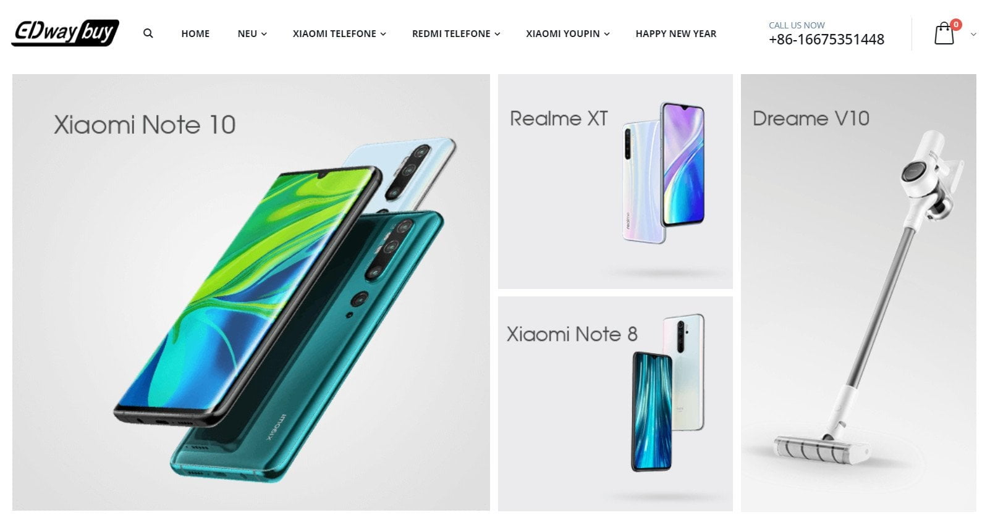Click the red cart item count badge
The image size is (990, 523).
tap(956, 25)
